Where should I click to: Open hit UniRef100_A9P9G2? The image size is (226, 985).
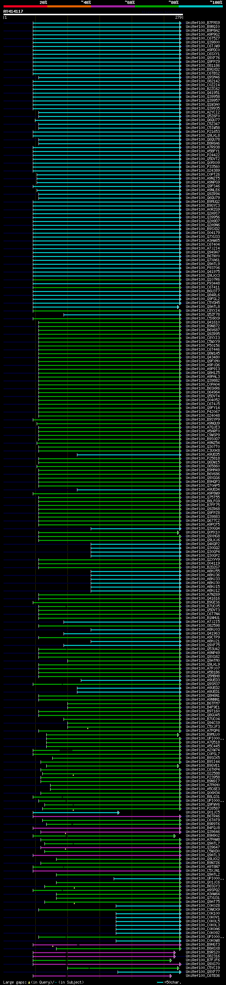coord(203,35)
